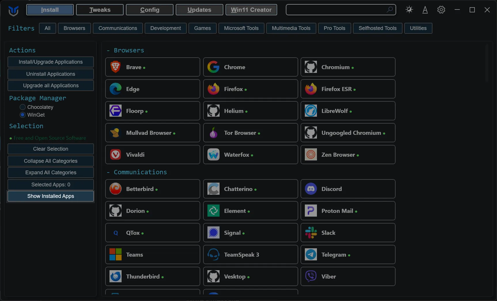Click the Edge browser icon
This screenshot has width=497, height=301.
(116, 89)
